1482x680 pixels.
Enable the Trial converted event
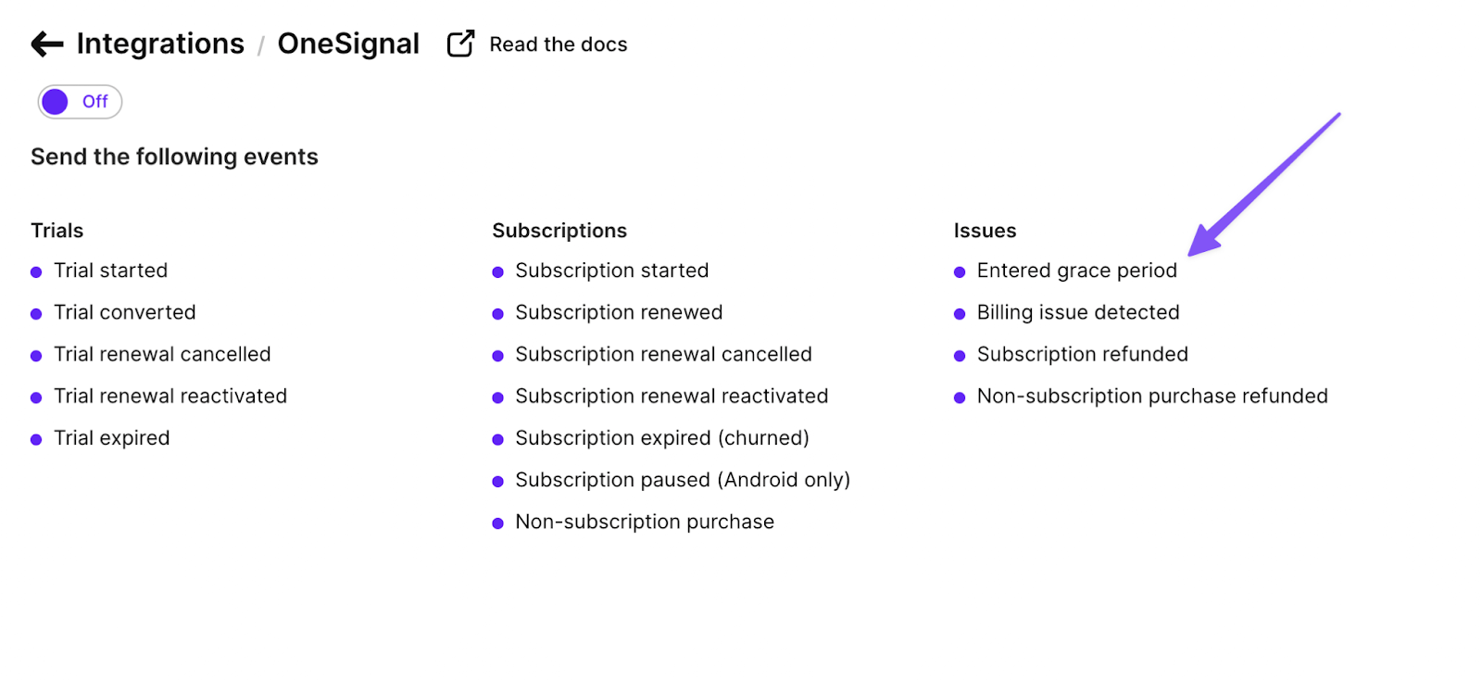click(124, 312)
